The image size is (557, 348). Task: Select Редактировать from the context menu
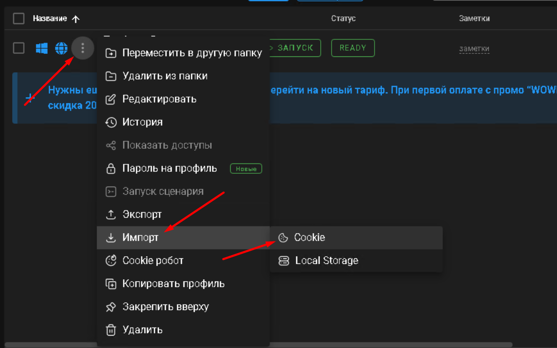pyautogui.click(x=159, y=99)
